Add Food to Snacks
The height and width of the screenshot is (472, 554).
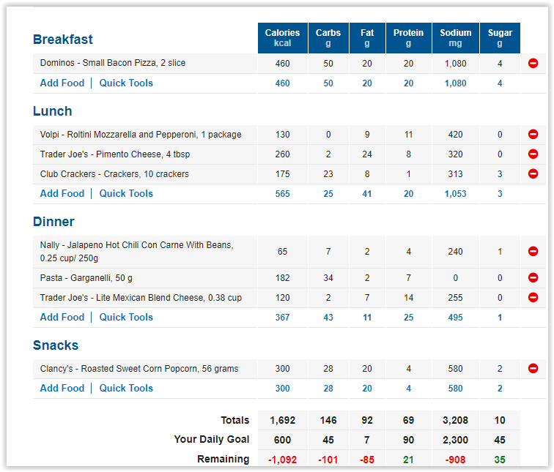pos(62,389)
